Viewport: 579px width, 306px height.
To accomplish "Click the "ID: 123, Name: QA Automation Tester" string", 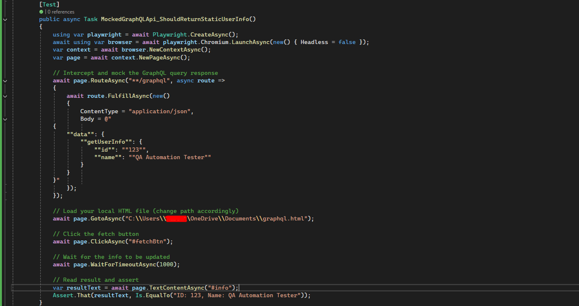I will pyautogui.click(x=237, y=296).
